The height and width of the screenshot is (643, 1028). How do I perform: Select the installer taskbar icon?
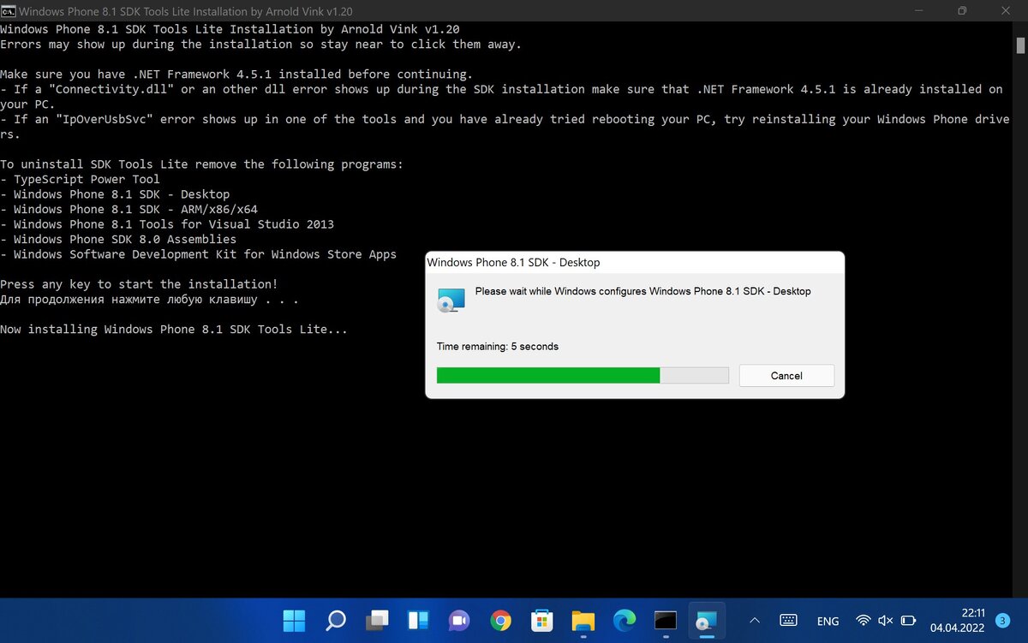[708, 621]
